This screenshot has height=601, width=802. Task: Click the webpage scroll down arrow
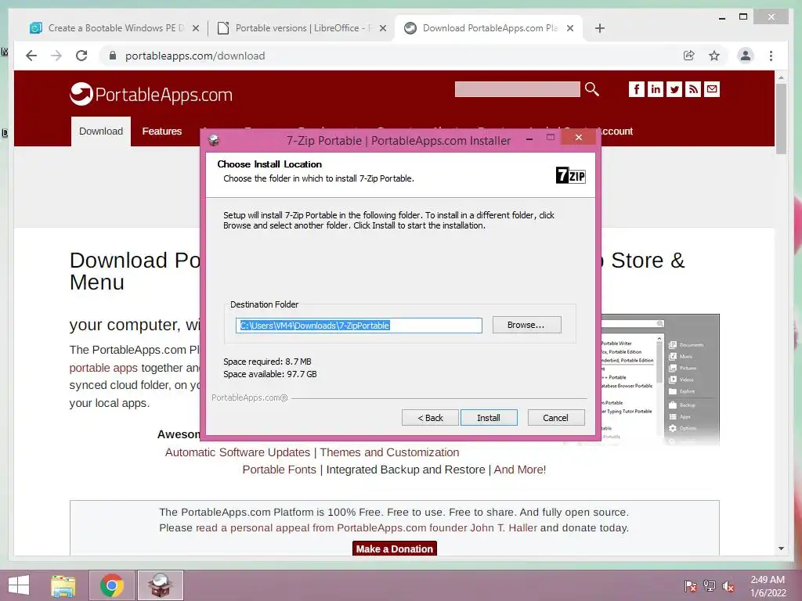pos(781,549)
